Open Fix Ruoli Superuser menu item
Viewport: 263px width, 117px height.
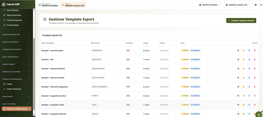coord(17,20)
